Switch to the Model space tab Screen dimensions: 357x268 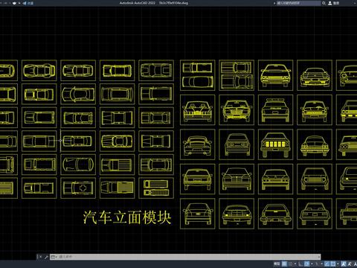[x=277, y=264]
